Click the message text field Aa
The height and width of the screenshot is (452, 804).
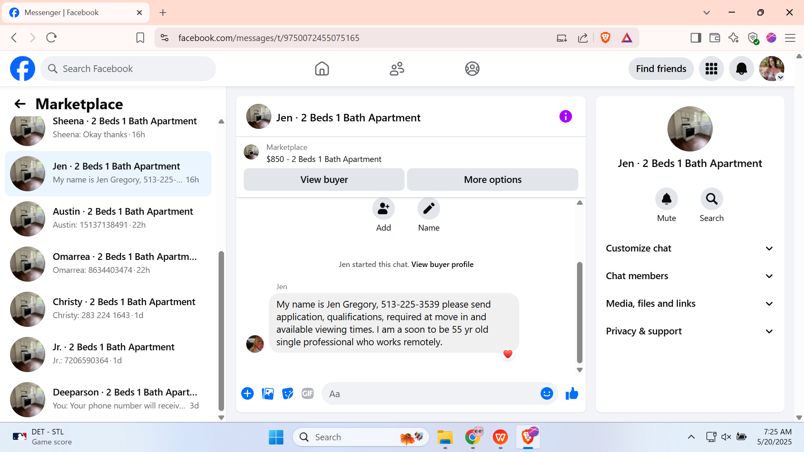pos(431,394)
